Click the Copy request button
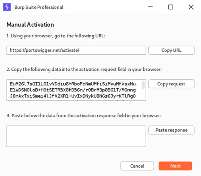 click(x=172, y=84)
